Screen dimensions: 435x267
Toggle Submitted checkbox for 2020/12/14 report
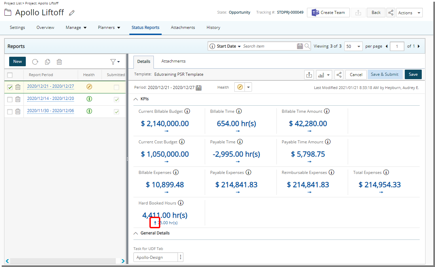click(x=116, y=100)
